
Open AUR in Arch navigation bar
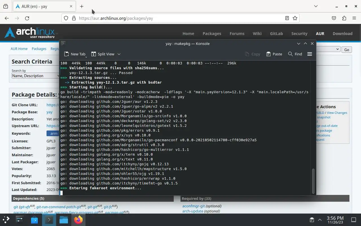pos(320,33)
